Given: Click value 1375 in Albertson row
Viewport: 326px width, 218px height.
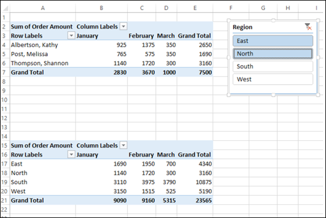Looking at the screenshot, I should (x=148, y=45).
